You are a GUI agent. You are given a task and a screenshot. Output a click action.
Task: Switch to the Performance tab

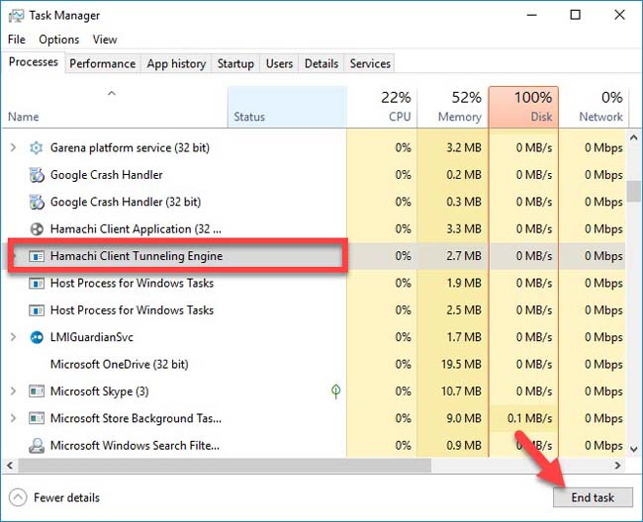(103, 63)
